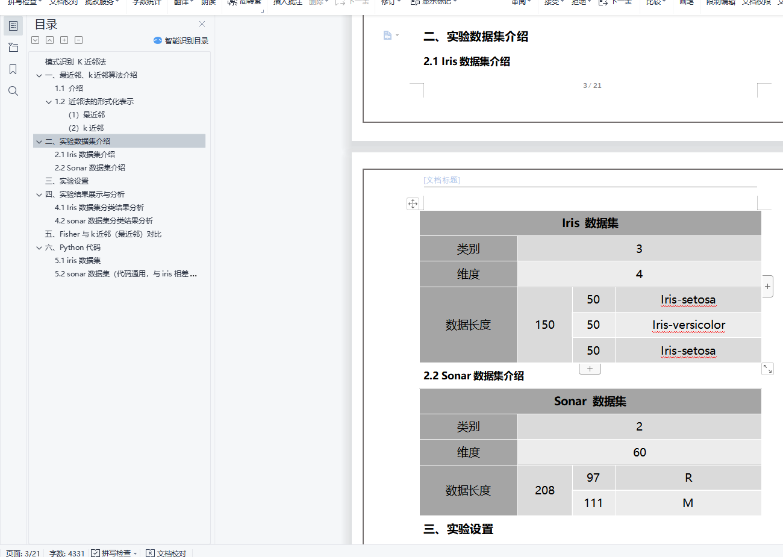Screen dimensions: 783x557
Task: Toggle the 拼写检查 checkbox in status bar
Action: pos(95,553)
